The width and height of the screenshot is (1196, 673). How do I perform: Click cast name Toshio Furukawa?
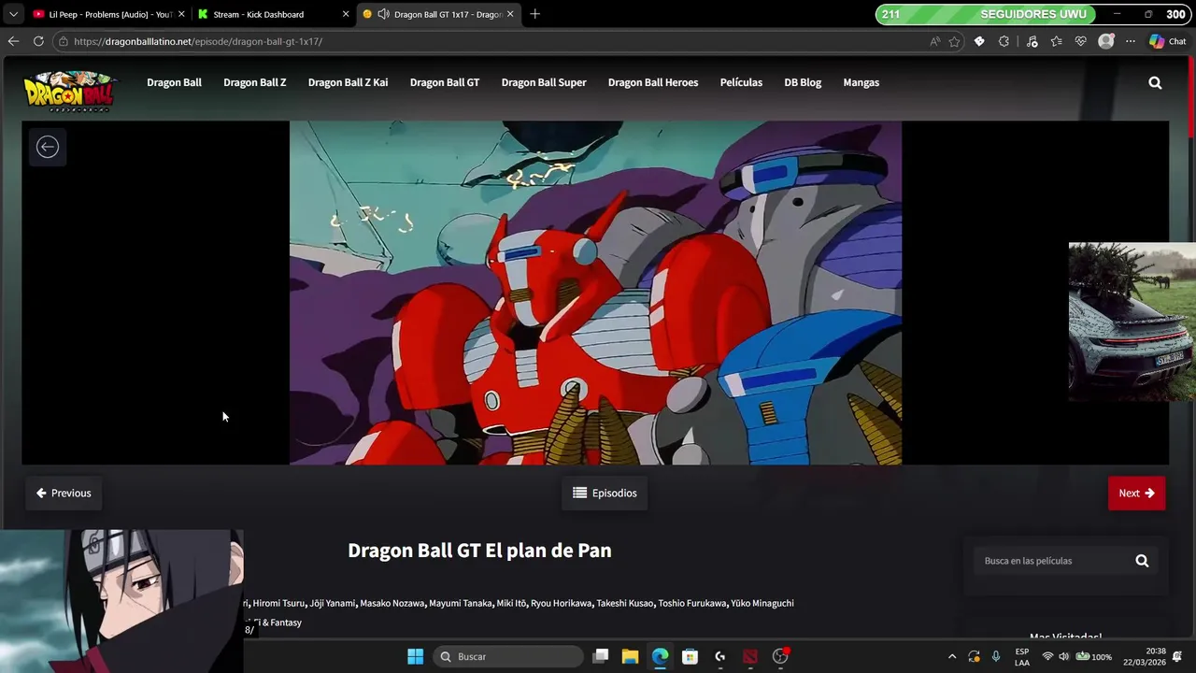coord(691,603)
